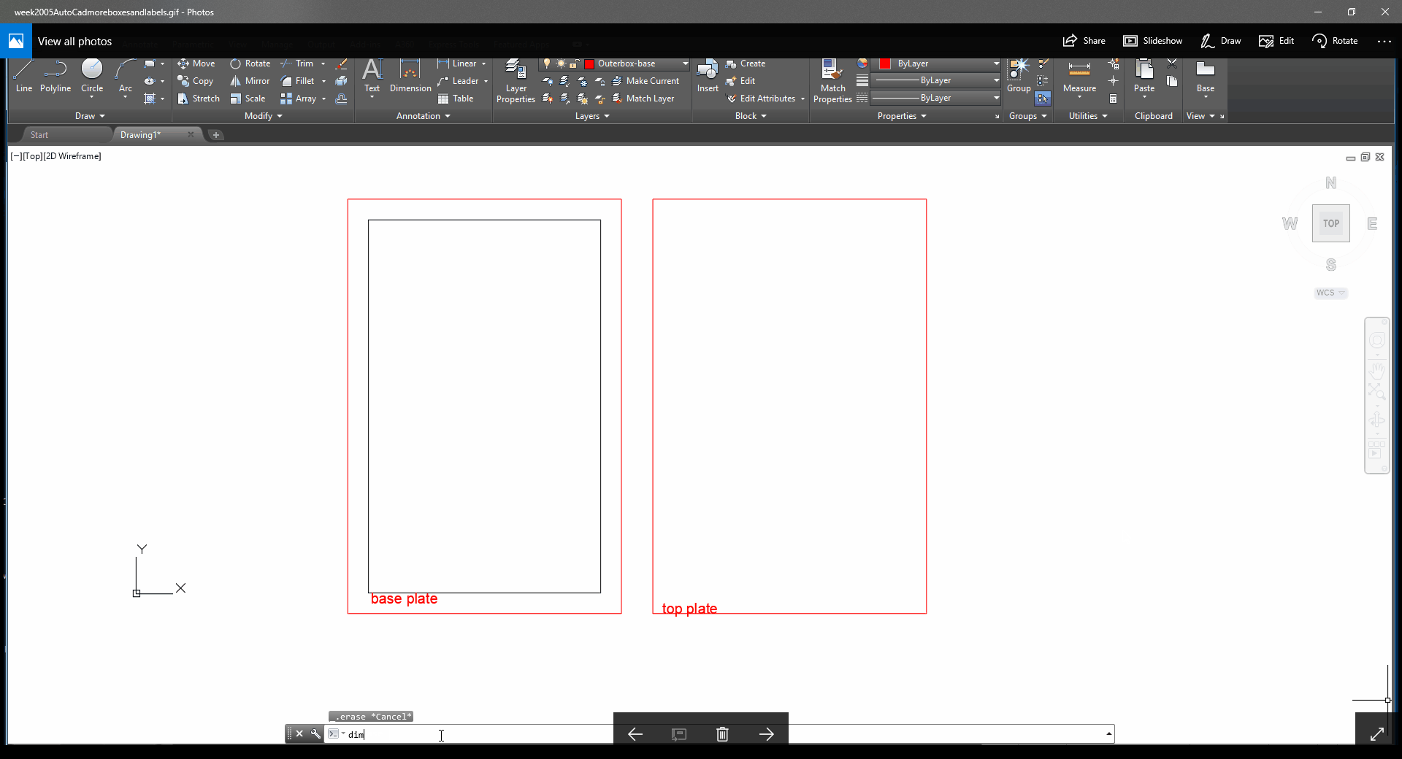
Task: Switch to the Start tab
Action: click(x=39, y=135)
